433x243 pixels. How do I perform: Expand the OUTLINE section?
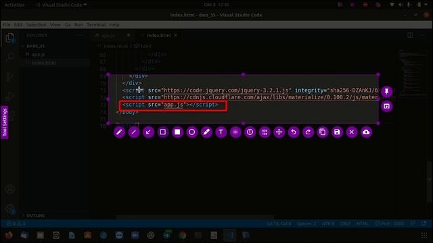(36, 215)
